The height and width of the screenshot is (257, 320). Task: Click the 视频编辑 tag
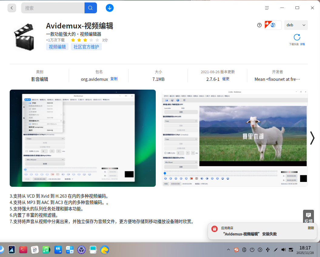coord(57,47)
